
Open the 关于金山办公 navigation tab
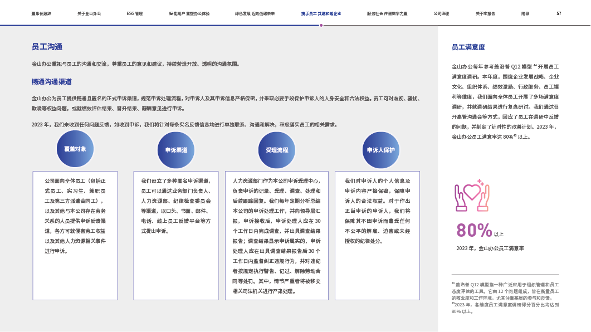(x=89, y=13)
